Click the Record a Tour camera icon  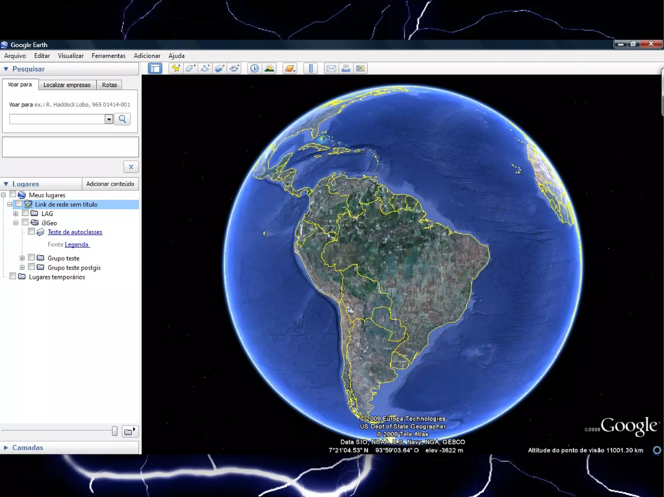234,68
